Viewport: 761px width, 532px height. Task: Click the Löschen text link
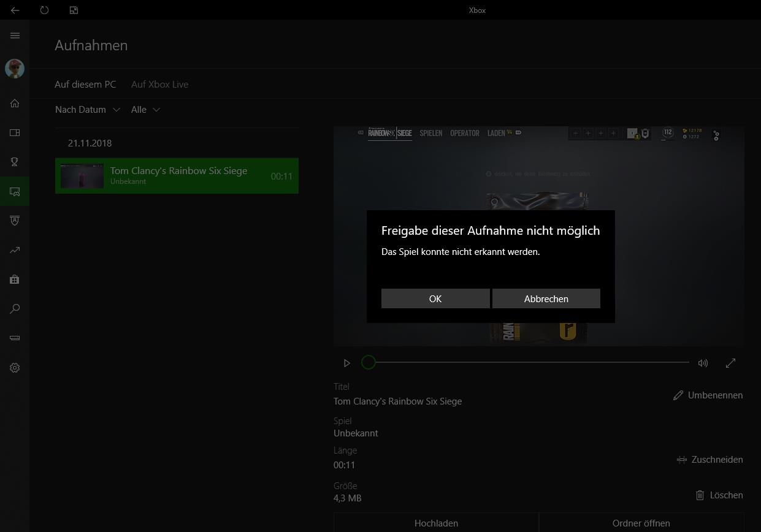click(x=726, y=495)
